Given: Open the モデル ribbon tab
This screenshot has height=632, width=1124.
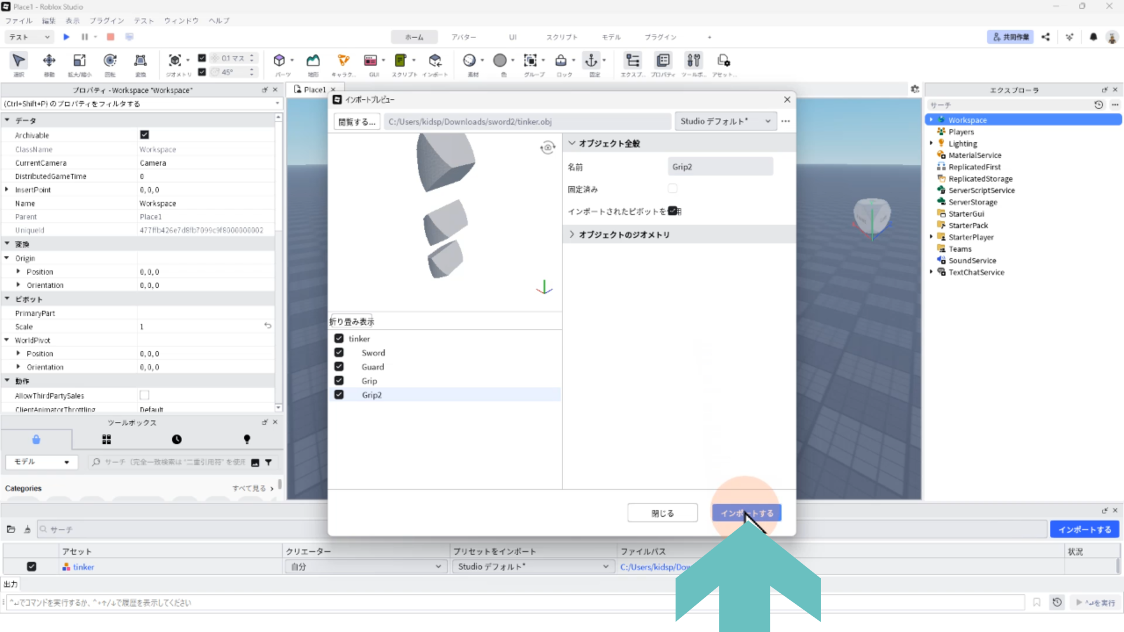Looking at the screenshot, I should (611, 37).
